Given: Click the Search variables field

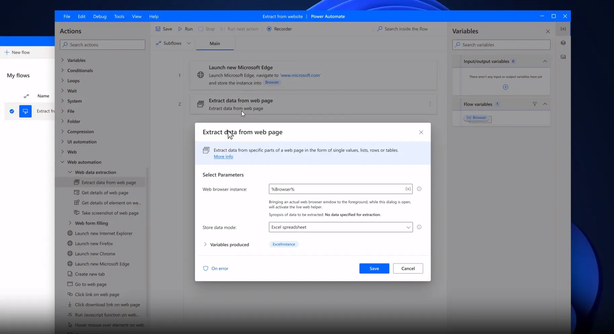Looking at the screenshot, I should 501,45.
